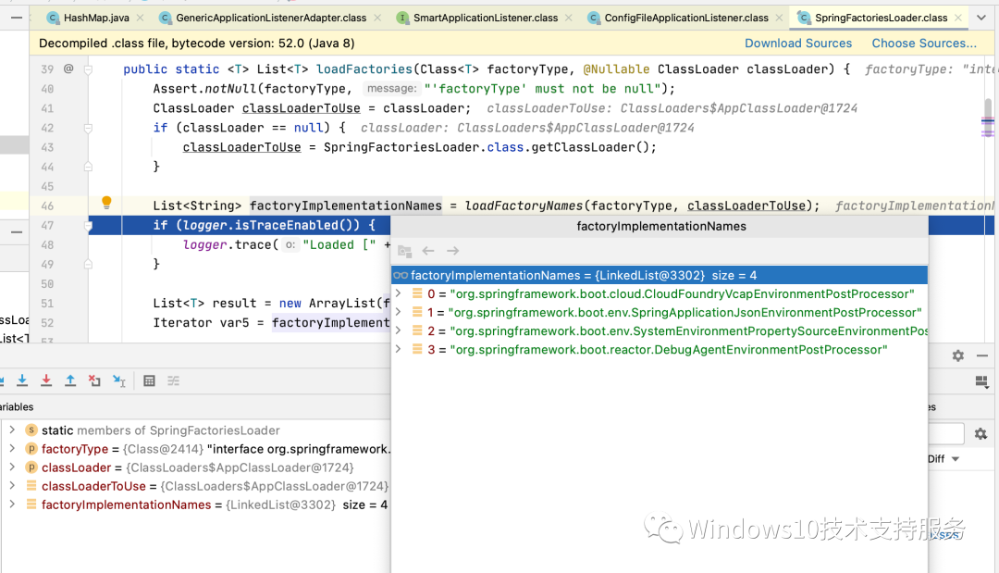Viewport: 999px width, 573px height.
Task: Collapse if-block fold marker at line 42
Action: [89, 128]
